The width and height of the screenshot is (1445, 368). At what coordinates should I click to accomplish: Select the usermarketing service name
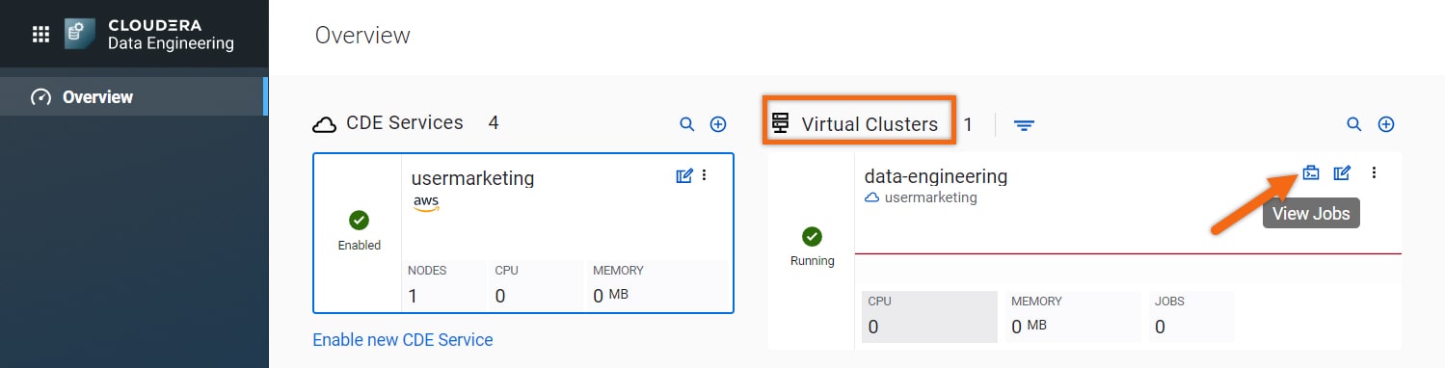point(472,178)
